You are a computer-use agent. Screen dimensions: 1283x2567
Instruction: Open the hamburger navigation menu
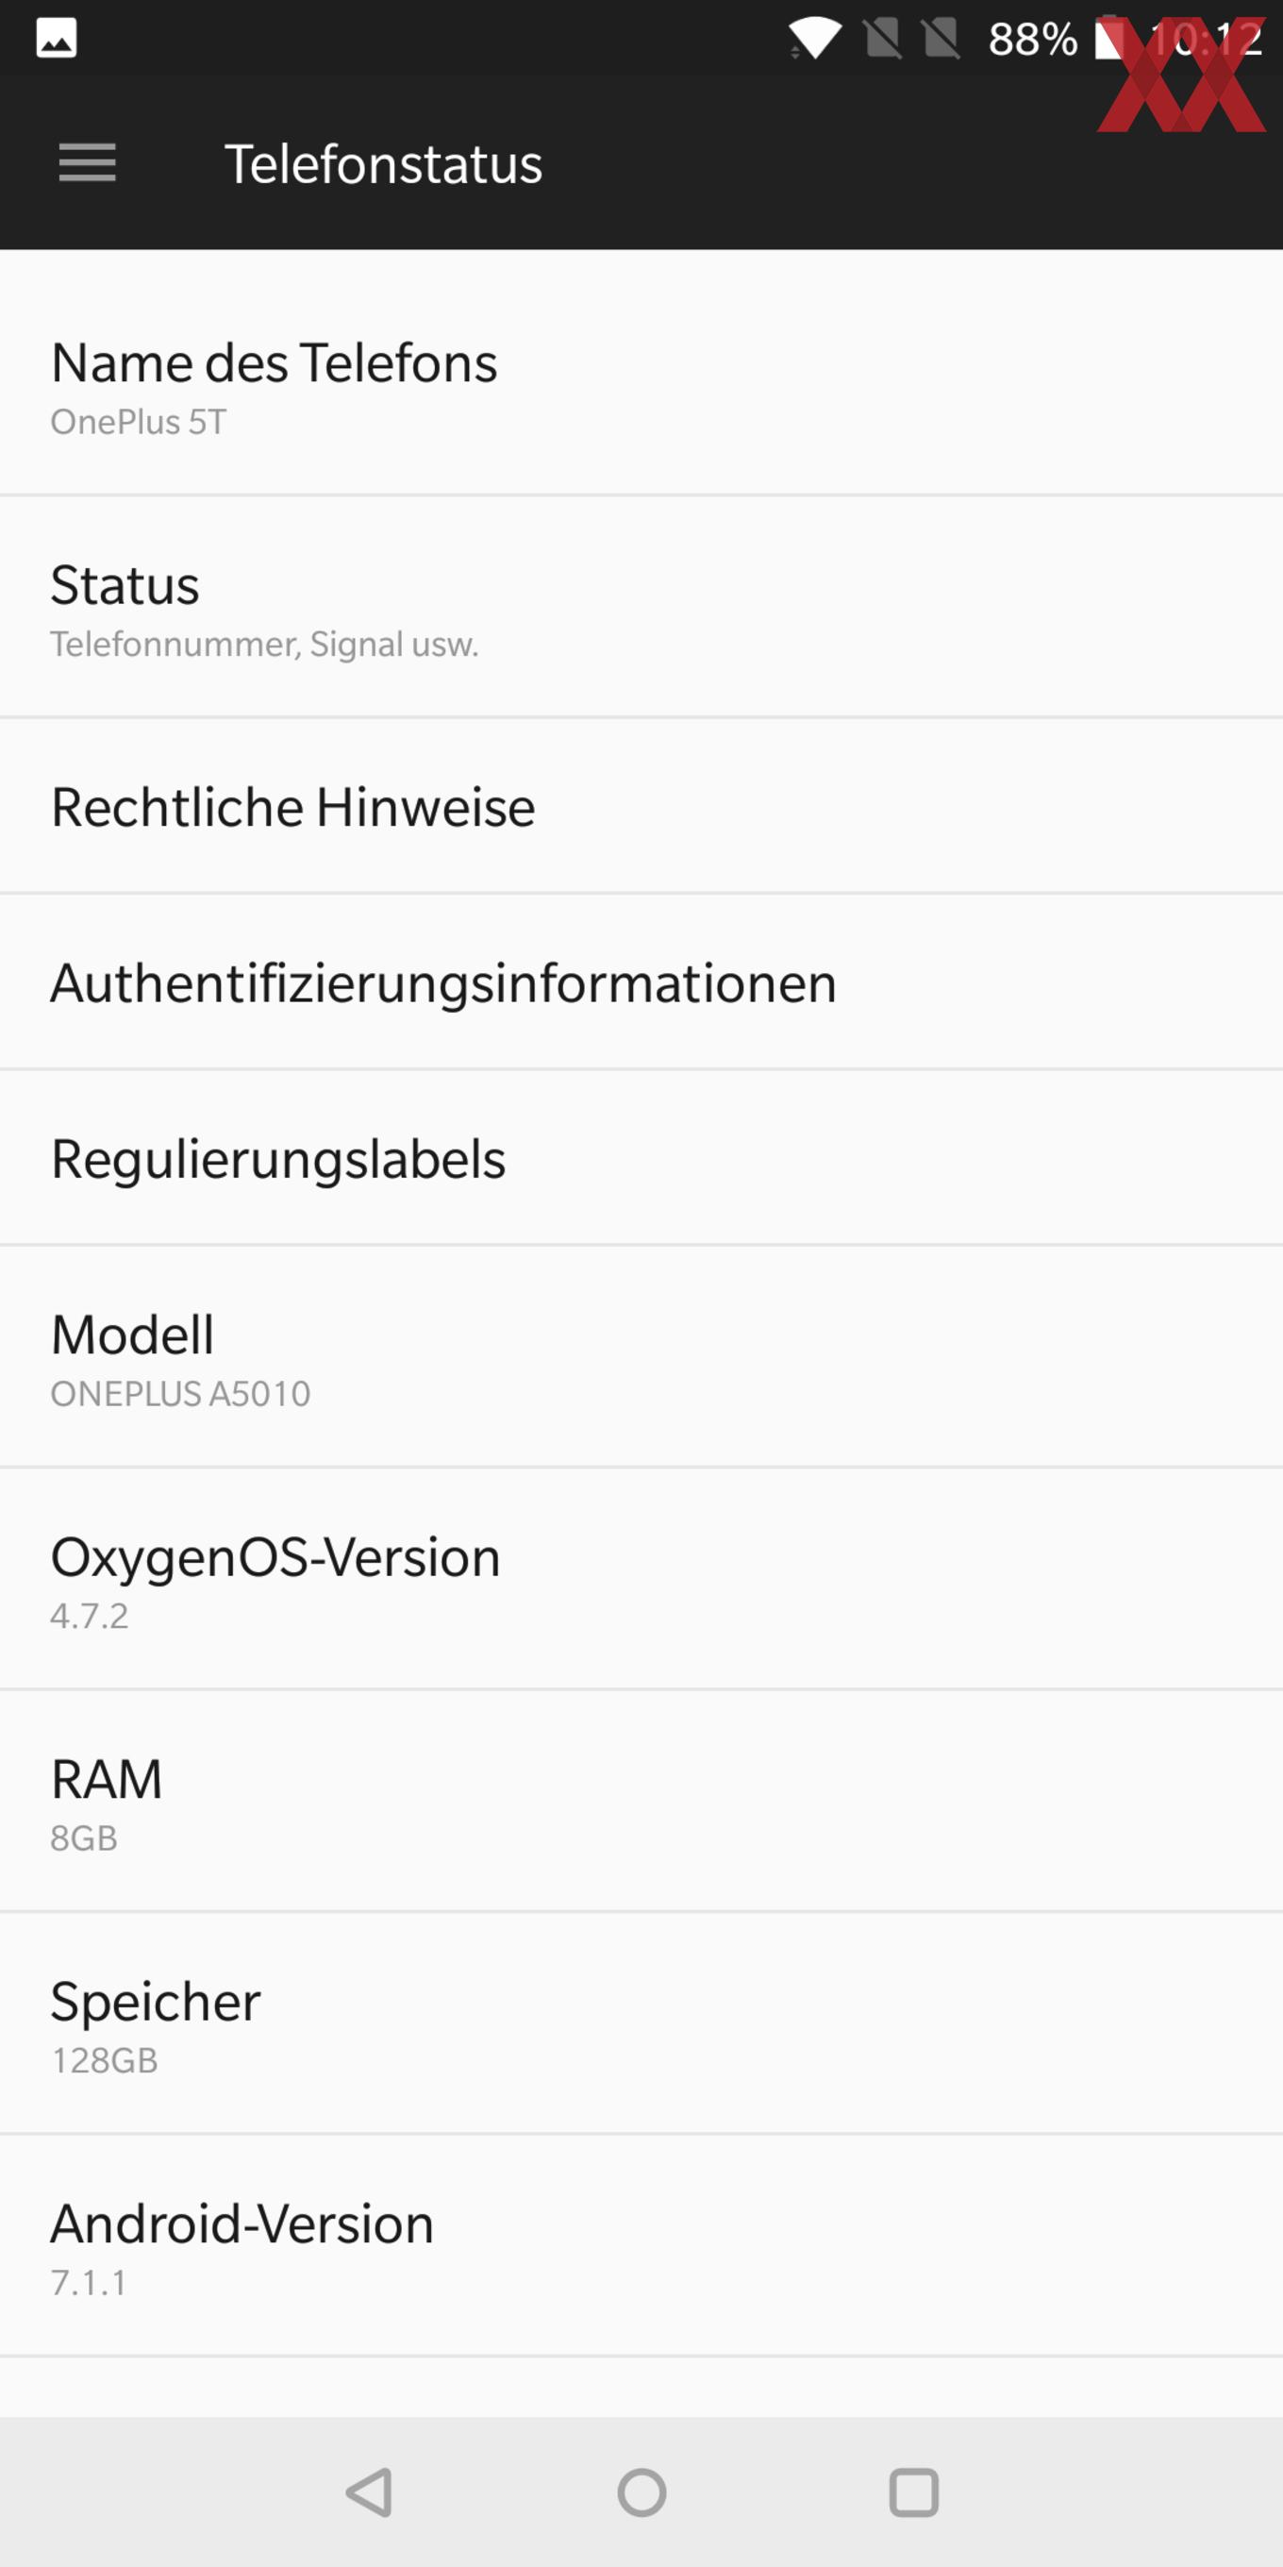[88, 162]
